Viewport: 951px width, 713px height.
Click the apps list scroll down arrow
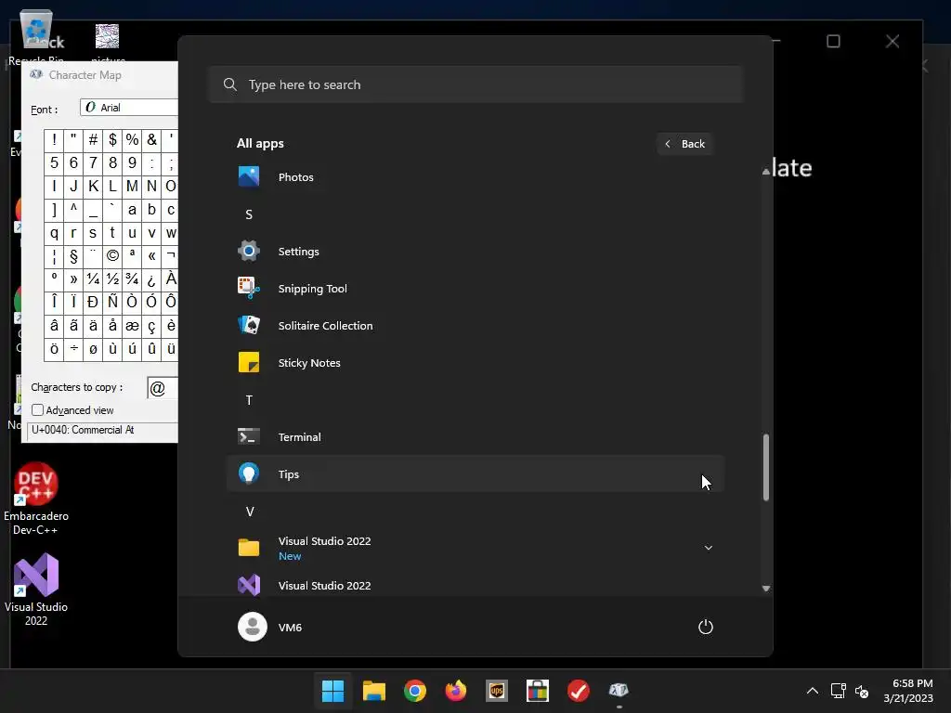click(x=766, y=588)
